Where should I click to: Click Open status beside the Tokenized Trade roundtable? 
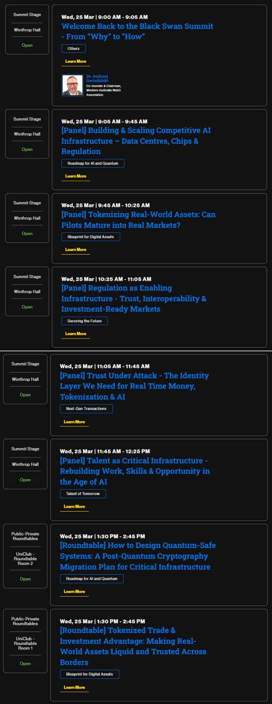25,663
